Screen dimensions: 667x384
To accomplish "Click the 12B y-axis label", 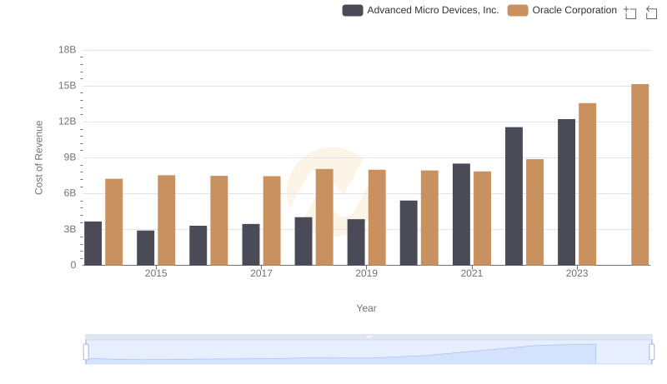I will pos(68,122).
